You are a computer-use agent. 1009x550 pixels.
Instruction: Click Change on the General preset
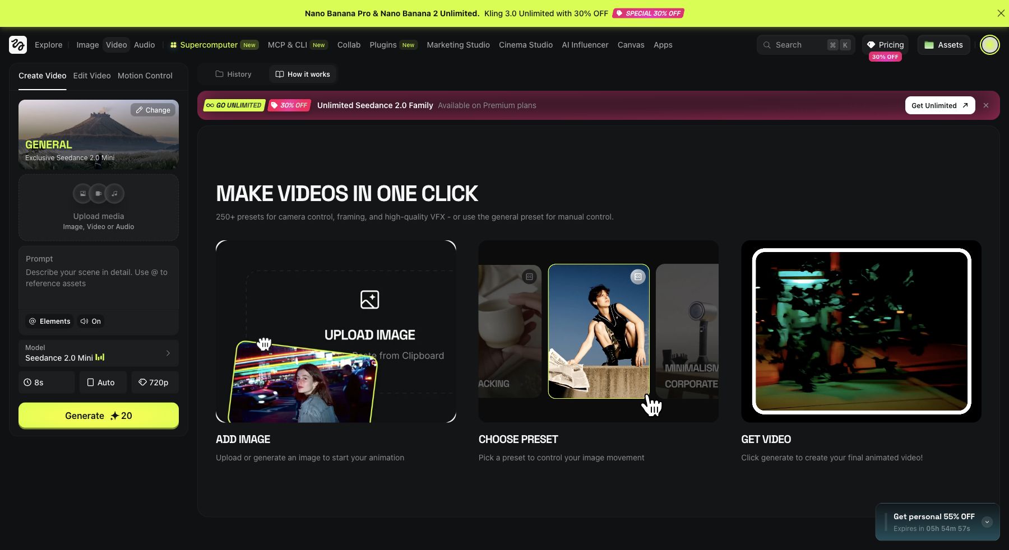[153, 110]
